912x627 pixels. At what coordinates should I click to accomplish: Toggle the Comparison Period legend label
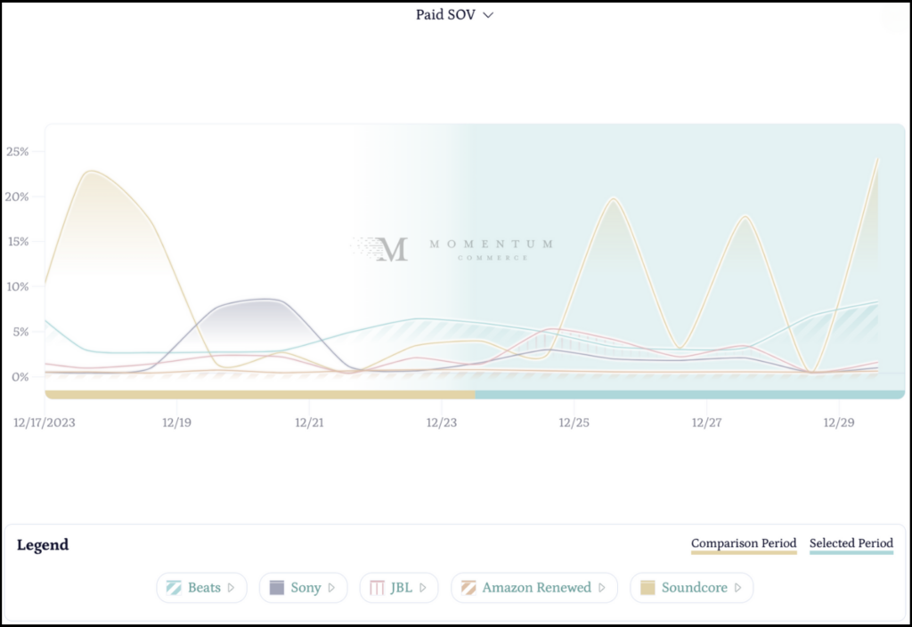click(x=744, y=543)
